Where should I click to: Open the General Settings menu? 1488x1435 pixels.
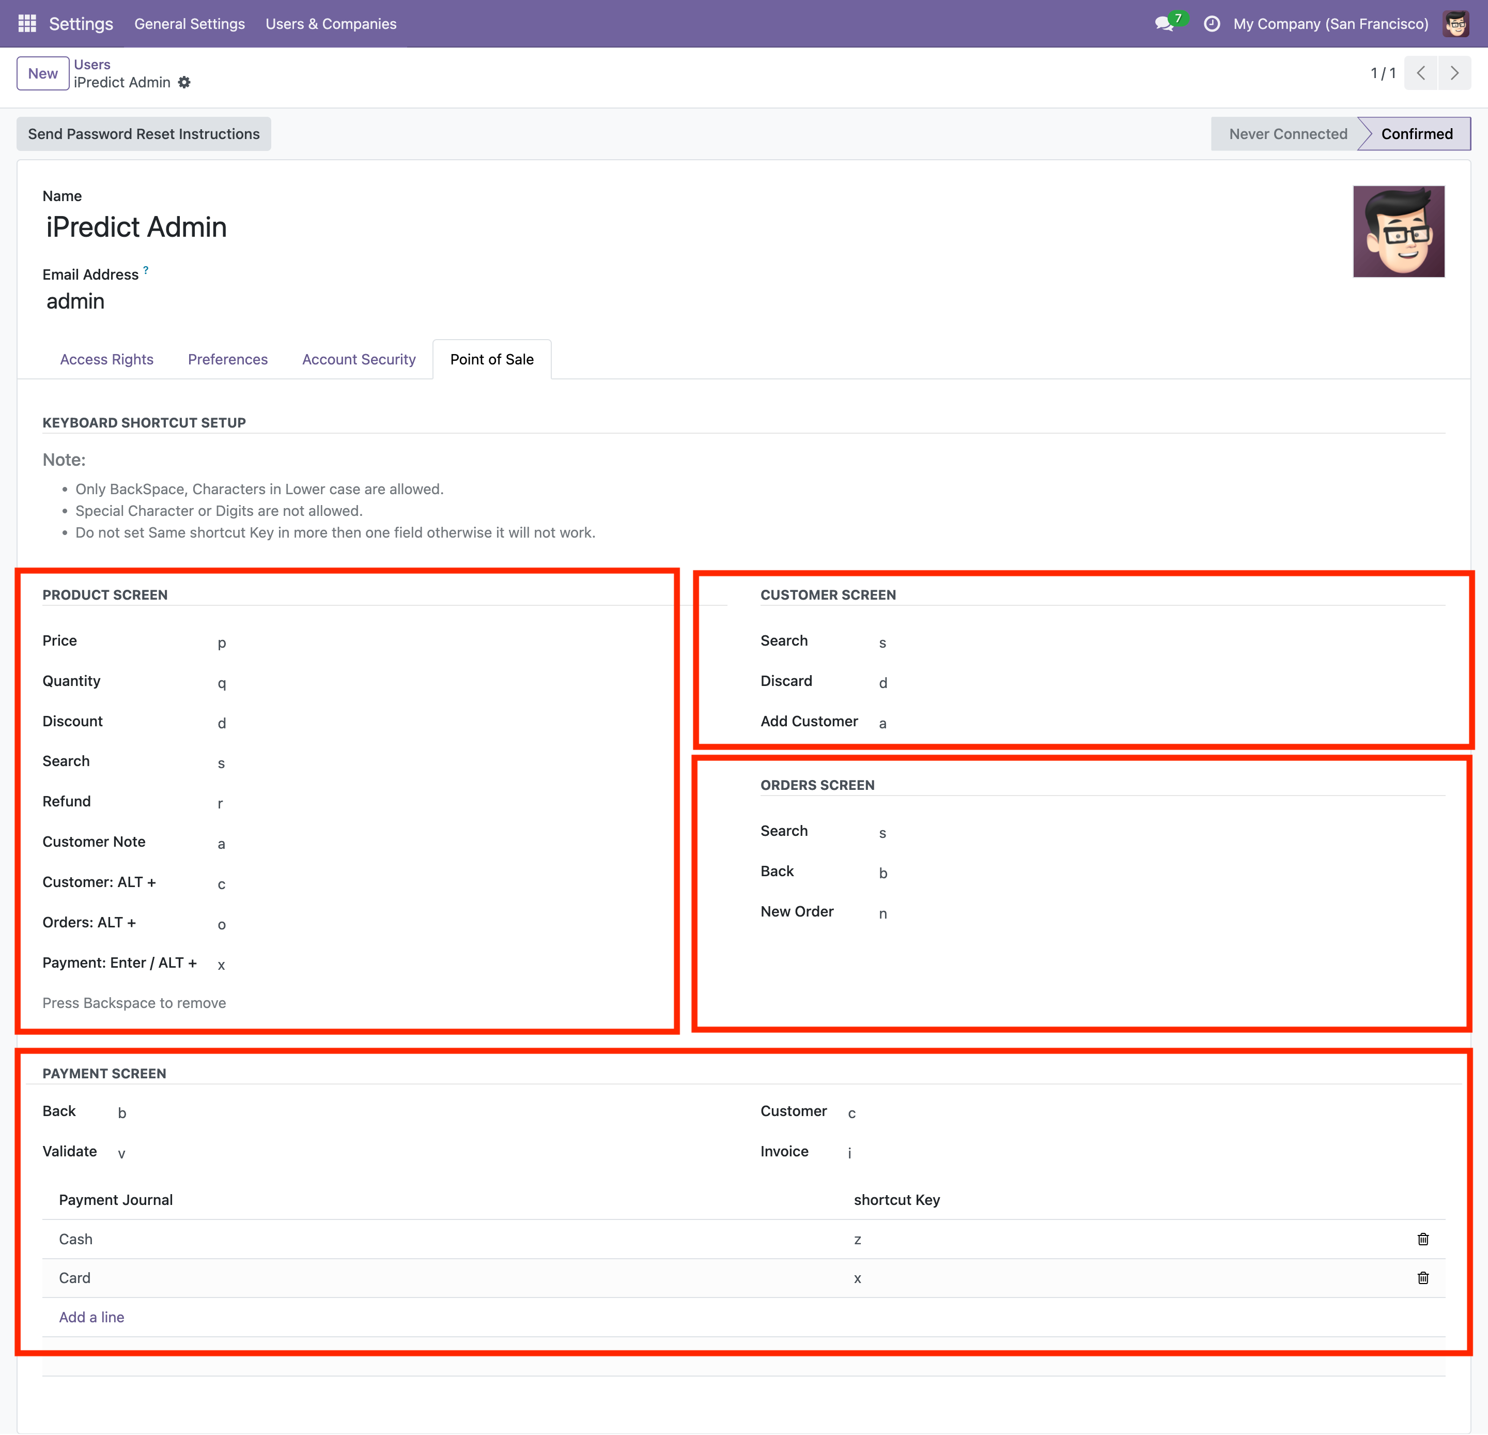190,24
